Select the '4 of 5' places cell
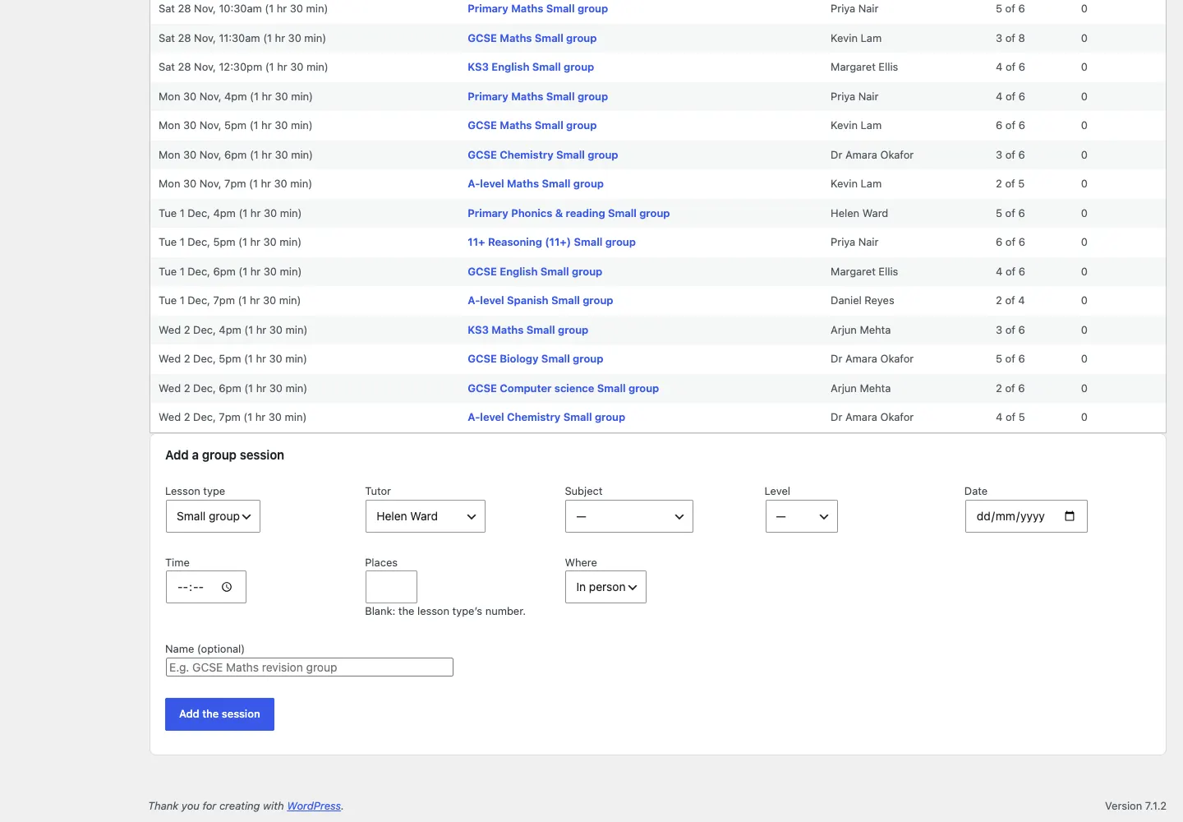The height and width of the screenshot is (822, 1183). click(1010, 418)
